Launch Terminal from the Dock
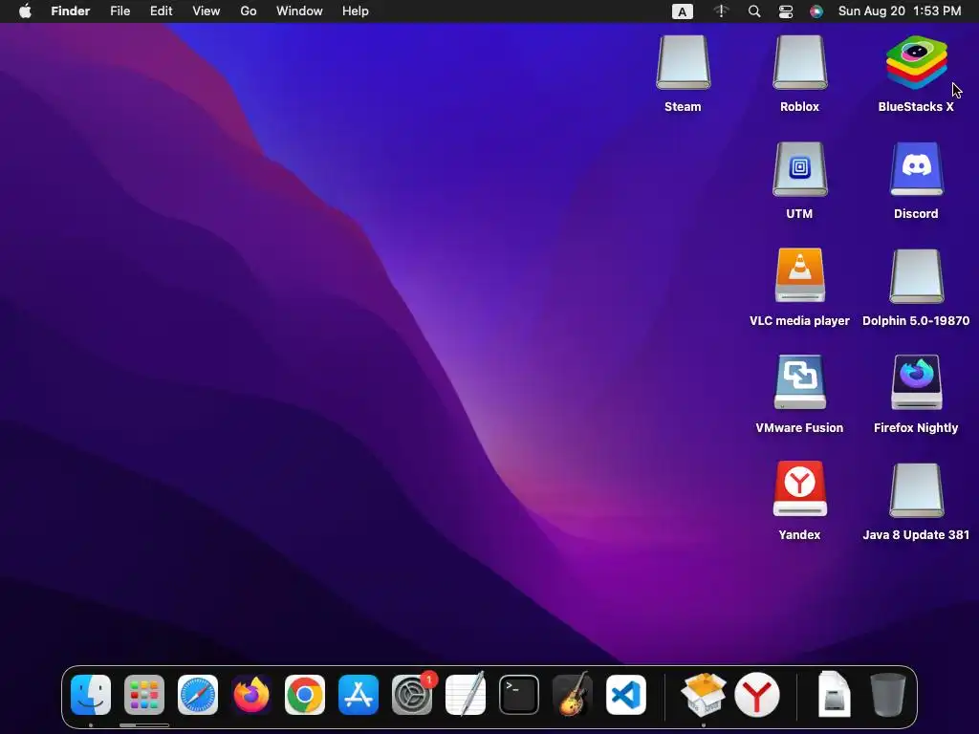The height and width of the screenshot is (734, 979). tap(519, 695)
